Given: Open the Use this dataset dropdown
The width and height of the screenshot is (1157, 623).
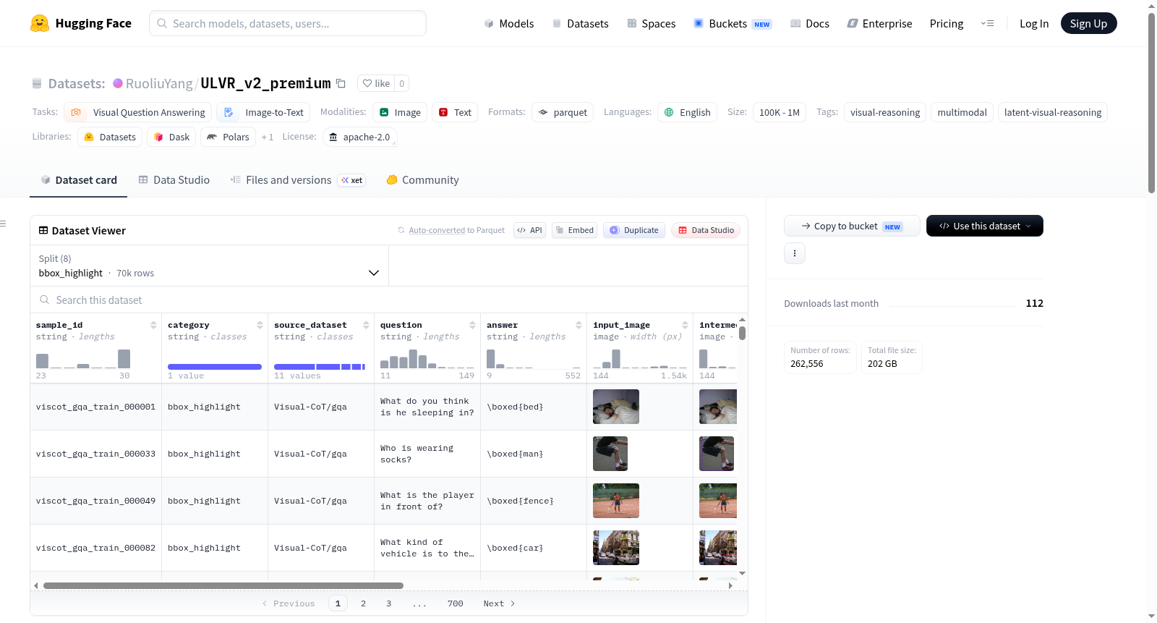Looking at the screenshot, I should click(985, 226).
